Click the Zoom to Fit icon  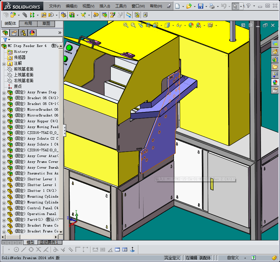point(126,25)
